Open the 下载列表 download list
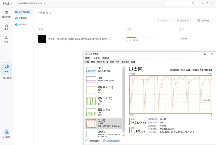The width and height of the screenshot is (216, 145). 22,18
